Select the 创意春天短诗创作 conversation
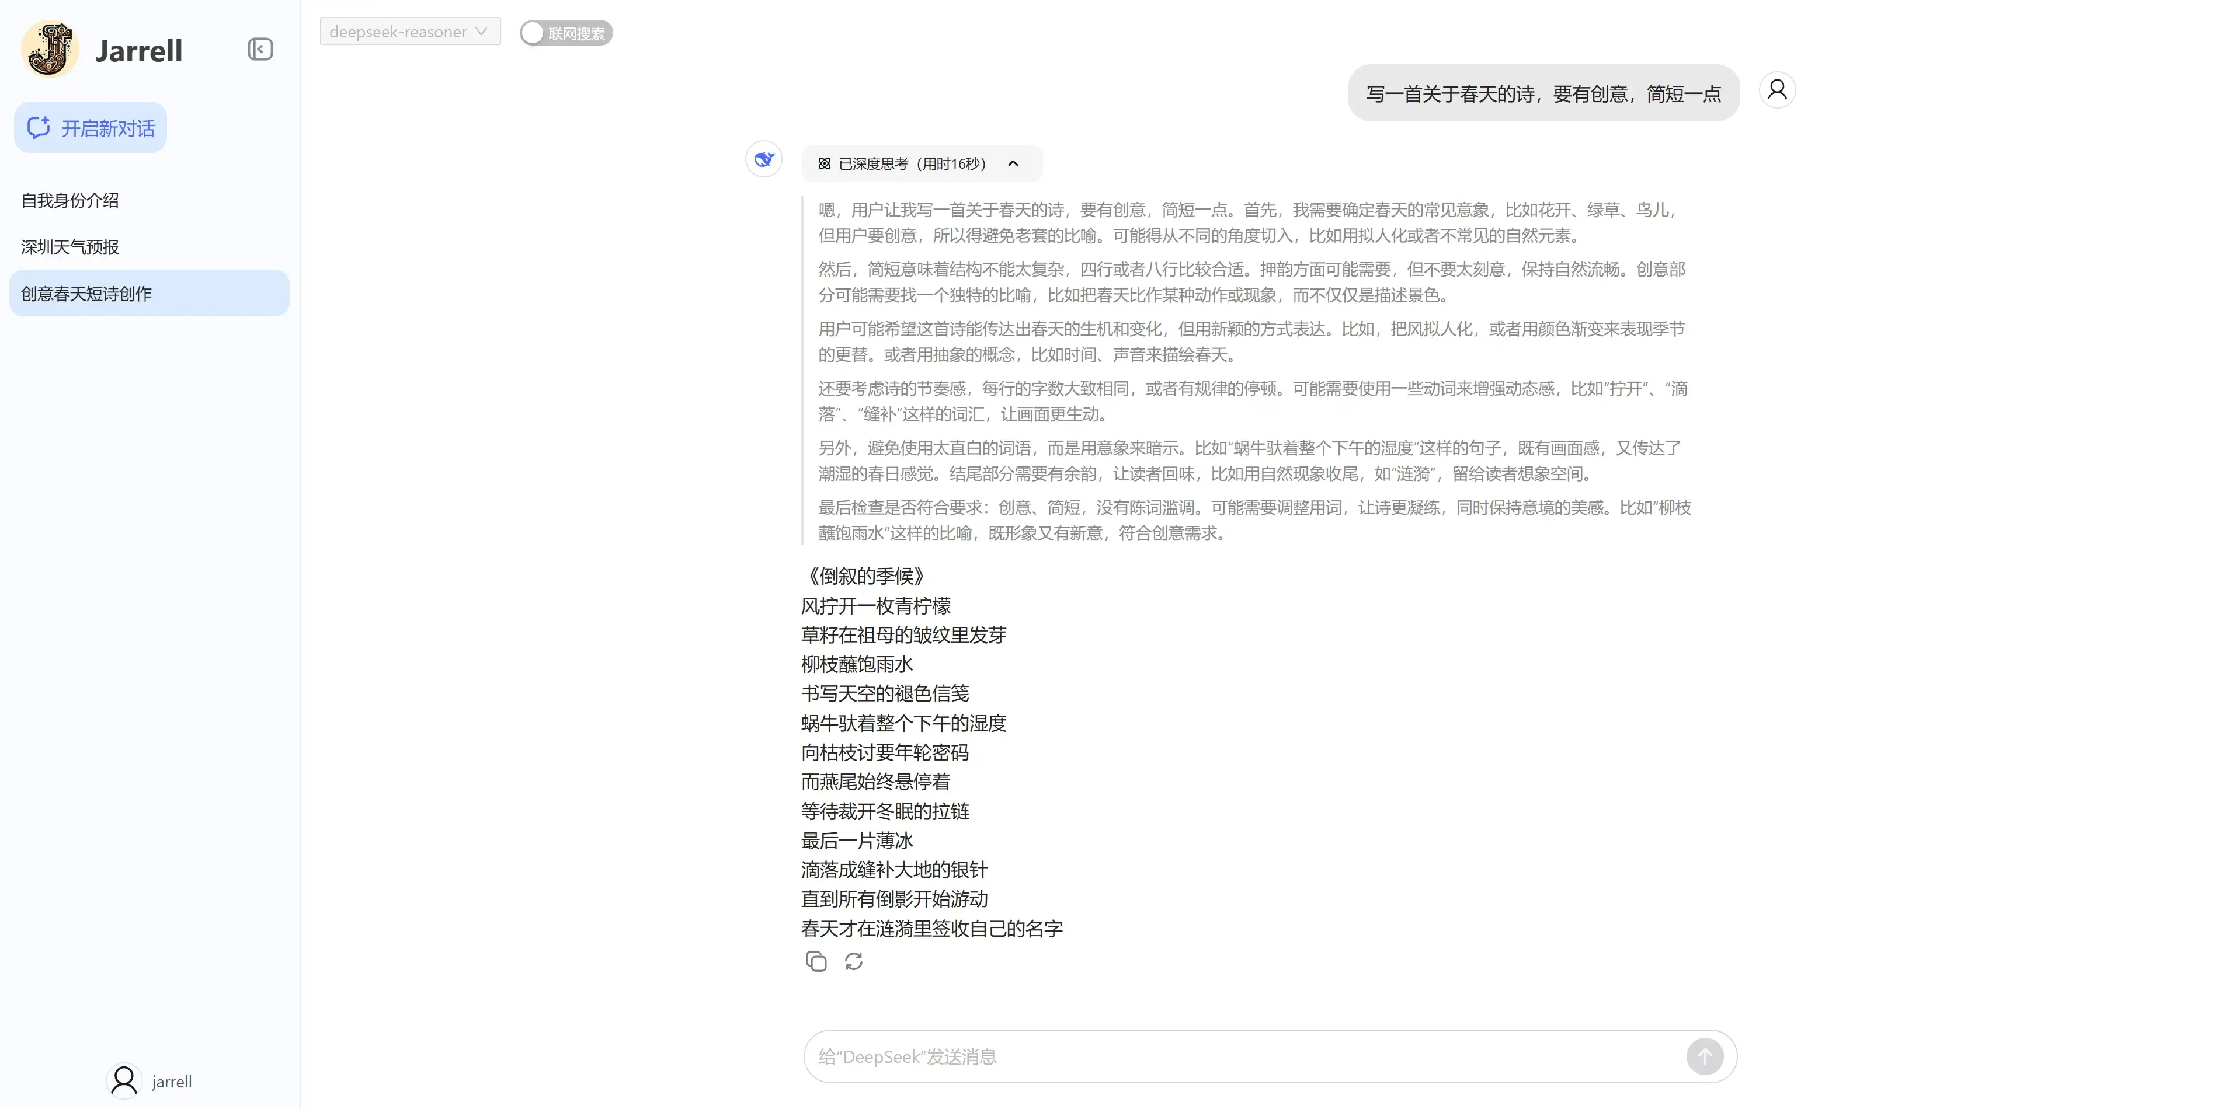 point(87,294)
